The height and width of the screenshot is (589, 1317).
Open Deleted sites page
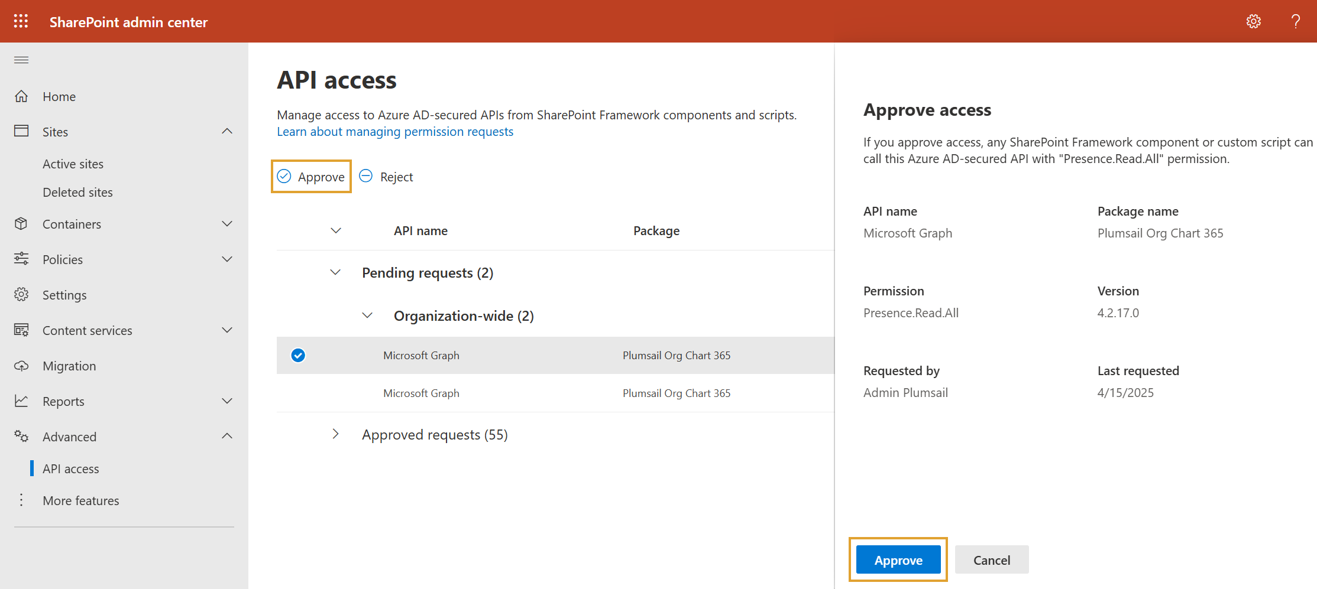point(77,192)
